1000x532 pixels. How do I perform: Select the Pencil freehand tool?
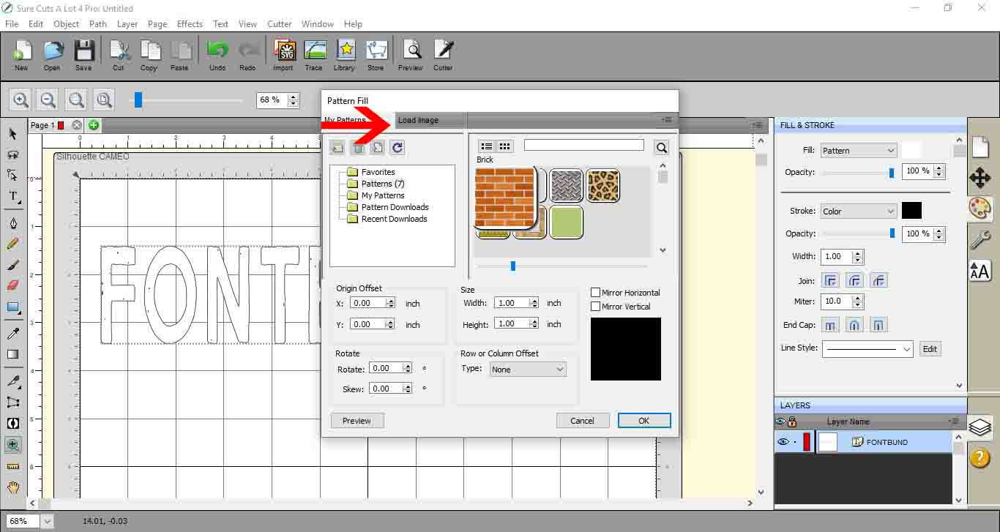pos(13,244)
